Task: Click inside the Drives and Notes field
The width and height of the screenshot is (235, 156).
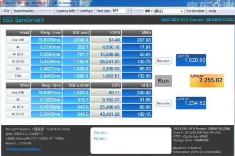Action: [131, 140]
